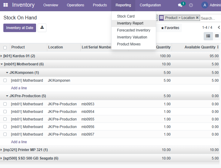Click the 95.00 available quantity for Kardus
Viewport: 221px width, 168px height.
click(214, 56)
